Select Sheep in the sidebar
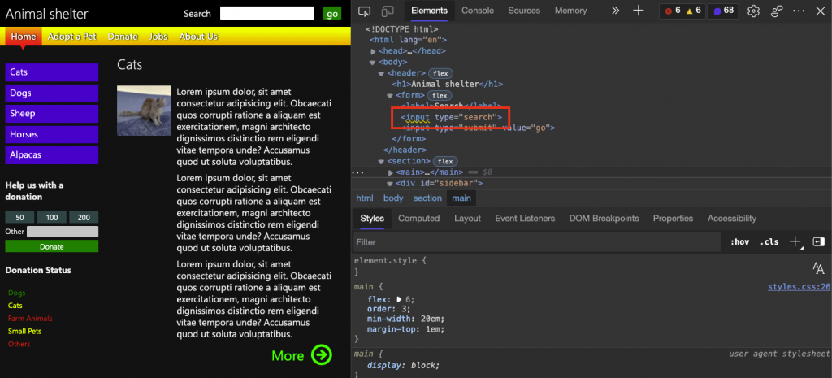 coord(51,114)
